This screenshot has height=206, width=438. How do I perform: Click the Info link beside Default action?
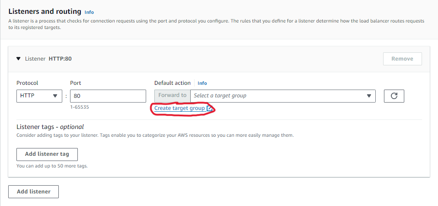tap(202, 83)
